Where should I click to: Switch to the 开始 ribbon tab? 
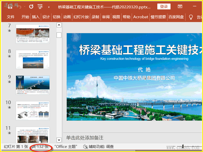click(25, 17)
